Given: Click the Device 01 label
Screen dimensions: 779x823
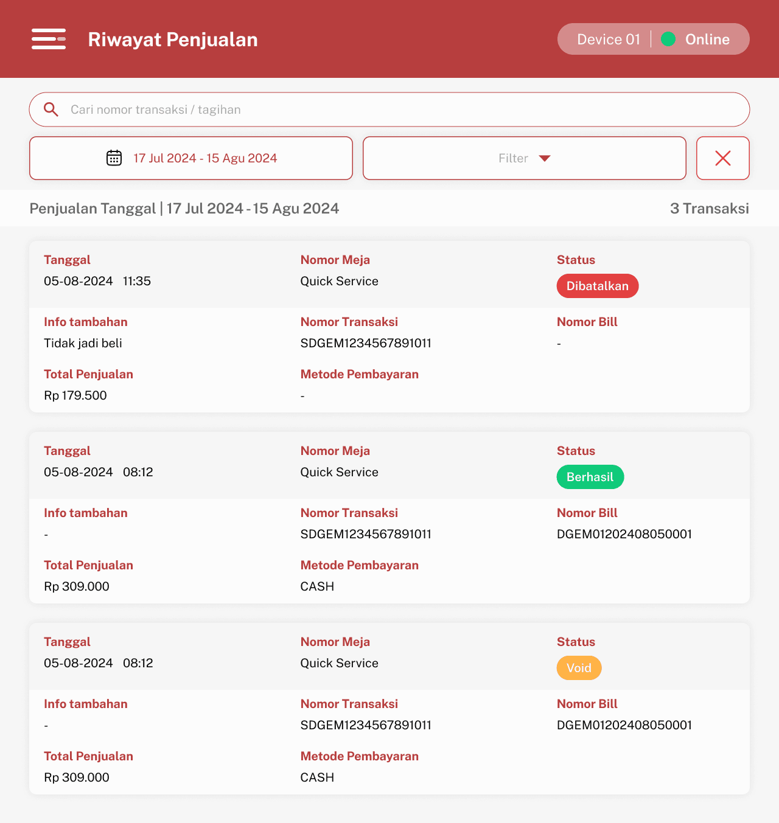Looking at the screenshot, I should [609, 40].
